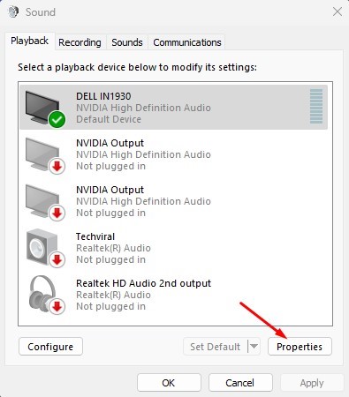The image size is (349, 397).
Task: Click the Configure button
Action: (50, 347)
